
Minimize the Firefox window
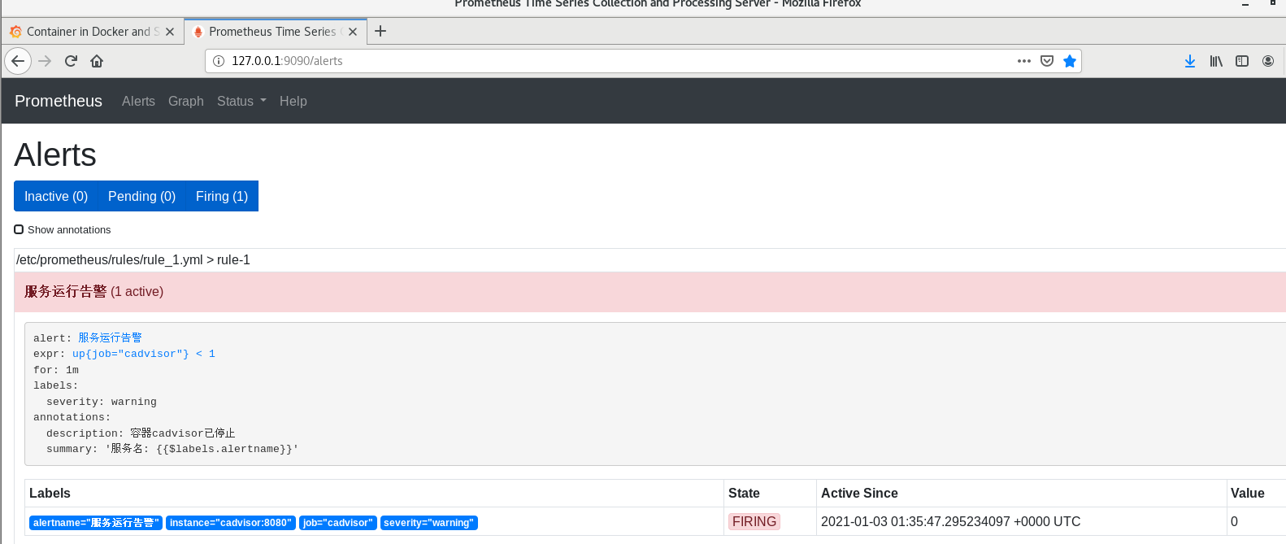(x=1245, y=4)
